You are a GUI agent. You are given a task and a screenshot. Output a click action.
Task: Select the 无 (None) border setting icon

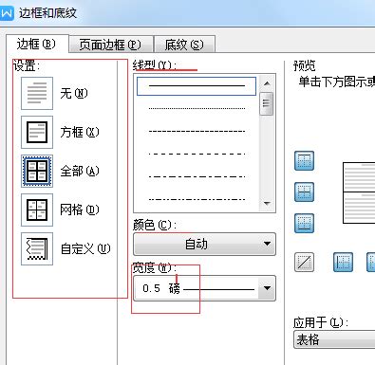(37, 93)
